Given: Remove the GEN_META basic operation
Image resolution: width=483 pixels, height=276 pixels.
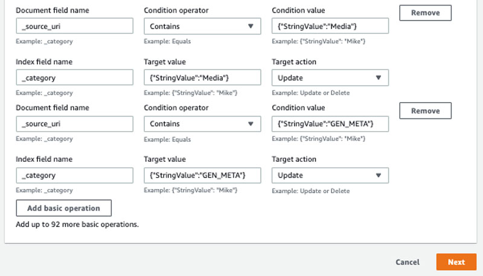Looking at the screenshot, I should click(x=426, y=111).
